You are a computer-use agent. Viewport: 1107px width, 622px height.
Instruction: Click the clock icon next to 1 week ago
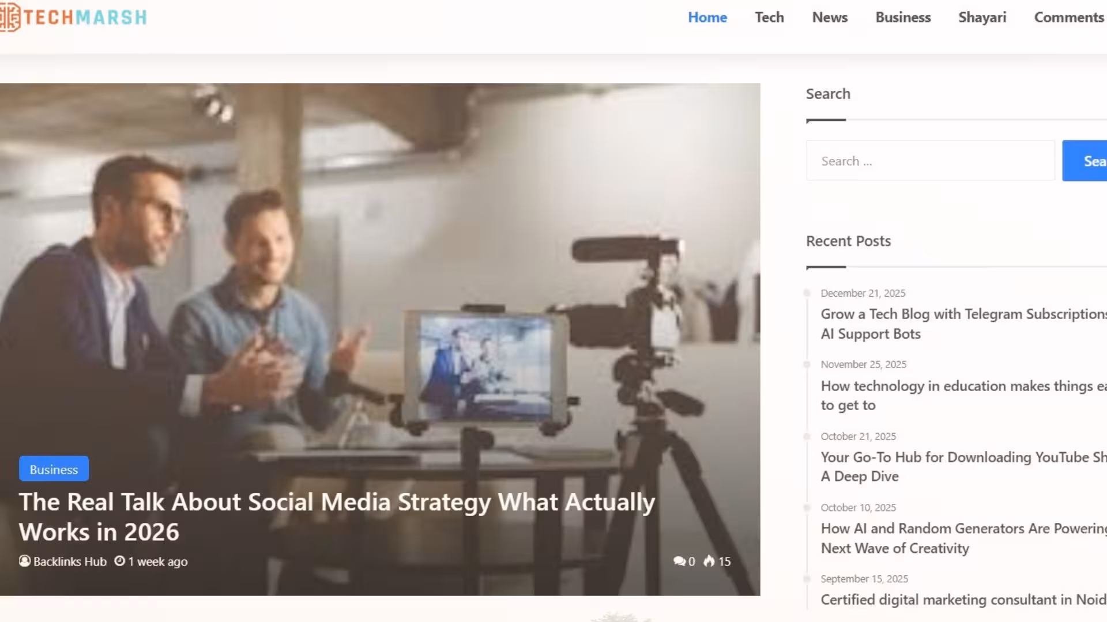[119, 561]
